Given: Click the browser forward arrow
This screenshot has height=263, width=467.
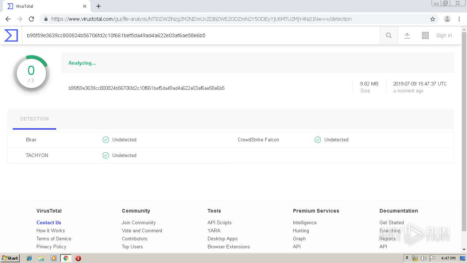Looking at the screenshot, I should coord(20,19).
